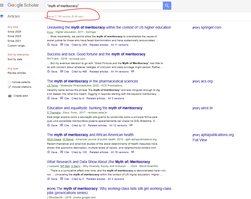251x199 pixels.
Task: Click Save star for African American health result
Action: 49,152
